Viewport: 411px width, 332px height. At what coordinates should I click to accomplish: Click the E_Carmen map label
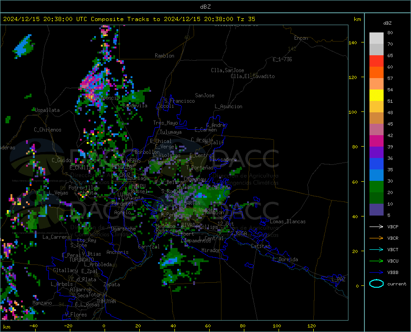click(x=205, y=130)
